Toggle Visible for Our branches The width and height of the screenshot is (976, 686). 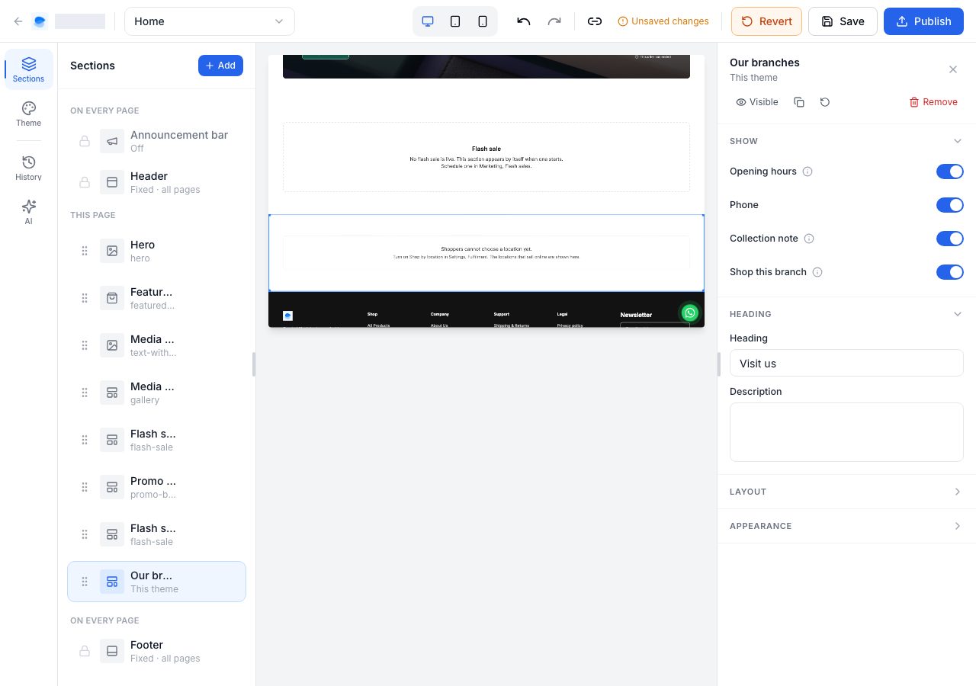pos(757,102)
